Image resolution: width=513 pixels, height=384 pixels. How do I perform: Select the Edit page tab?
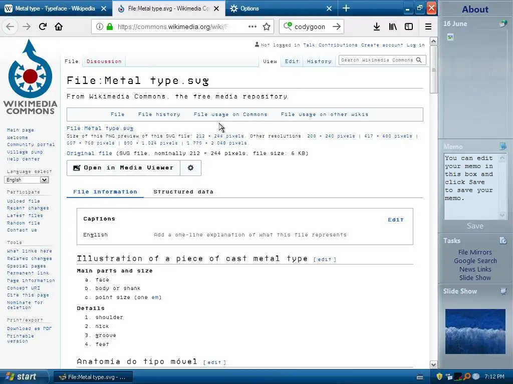(x=292, y=61)
